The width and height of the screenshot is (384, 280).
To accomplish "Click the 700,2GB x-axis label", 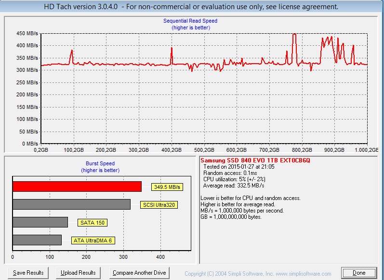I will [x=269, y=150].
